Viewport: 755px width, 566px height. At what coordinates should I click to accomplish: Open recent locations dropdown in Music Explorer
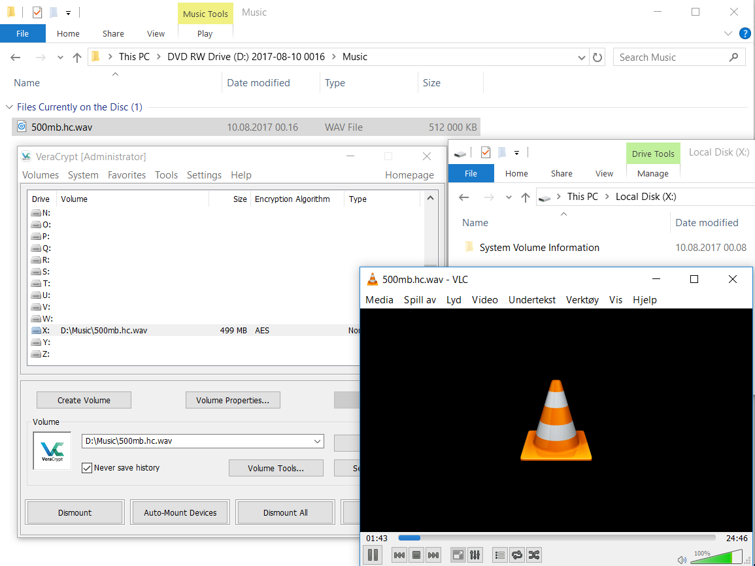click(x=60, y=58)
